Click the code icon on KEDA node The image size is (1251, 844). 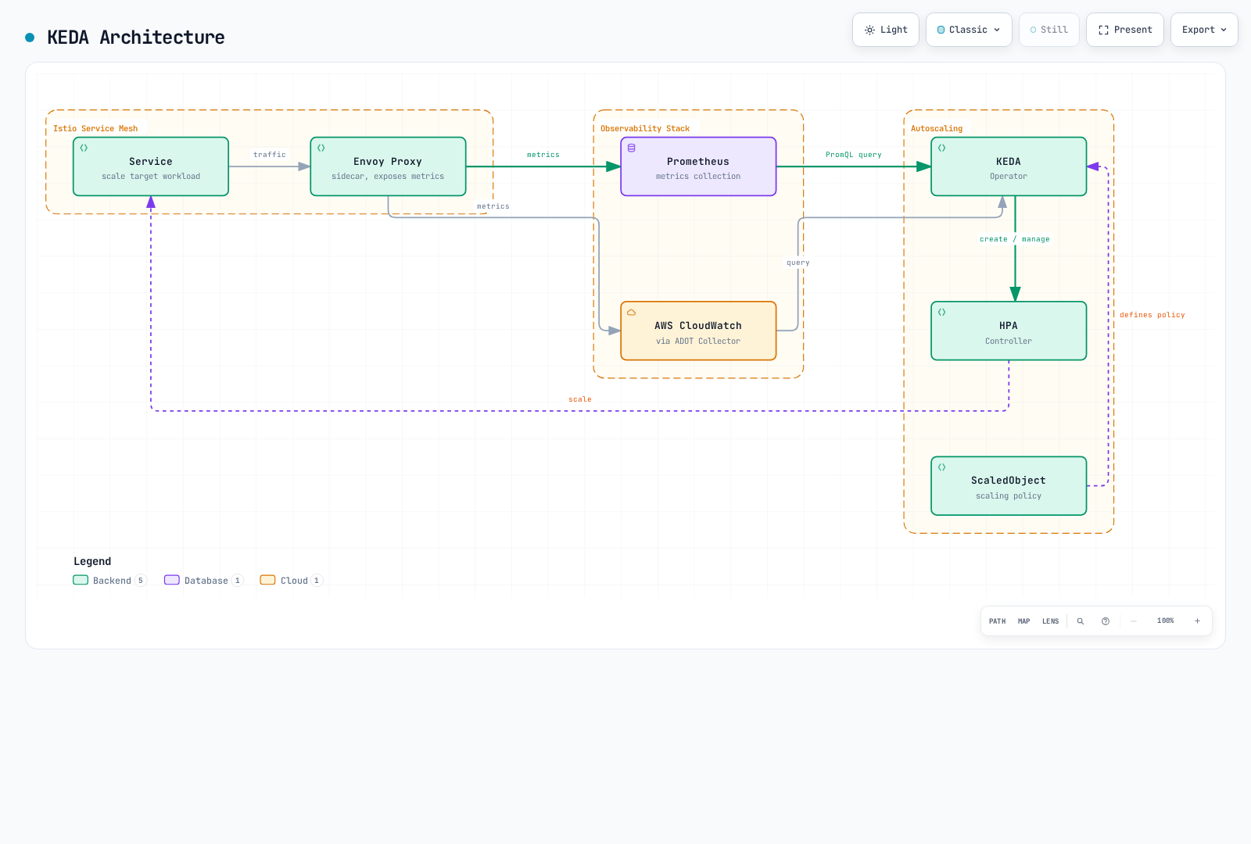(x=942, y=148)
